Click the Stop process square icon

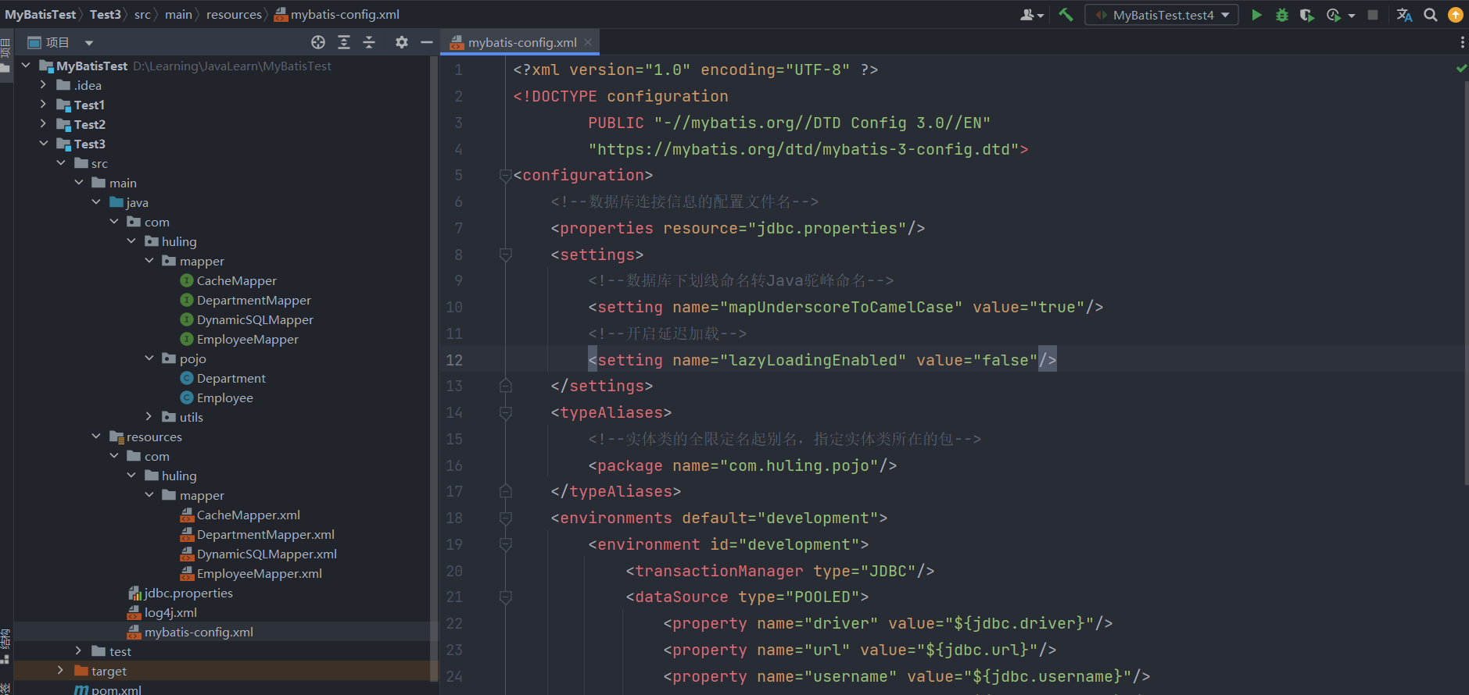tap(1373, 15)
